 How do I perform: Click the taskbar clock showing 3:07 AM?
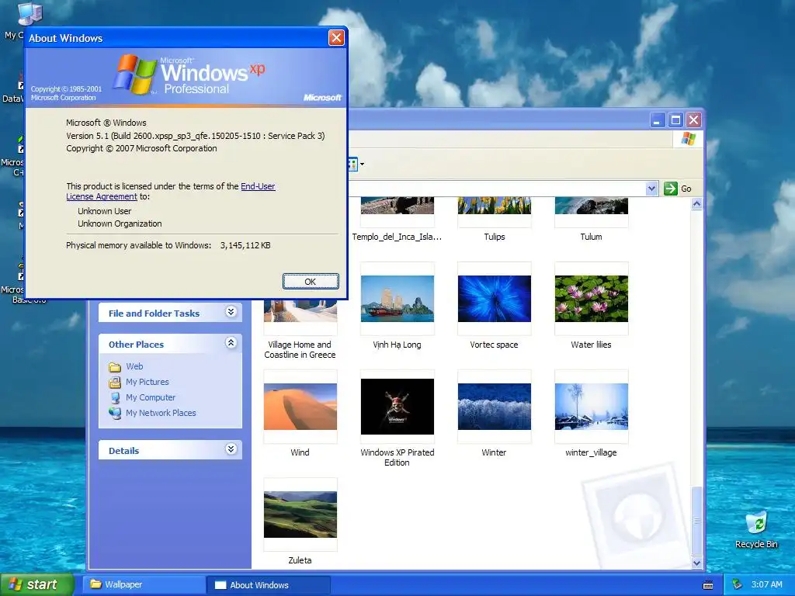pyautogui.click(x=766, y=584)
